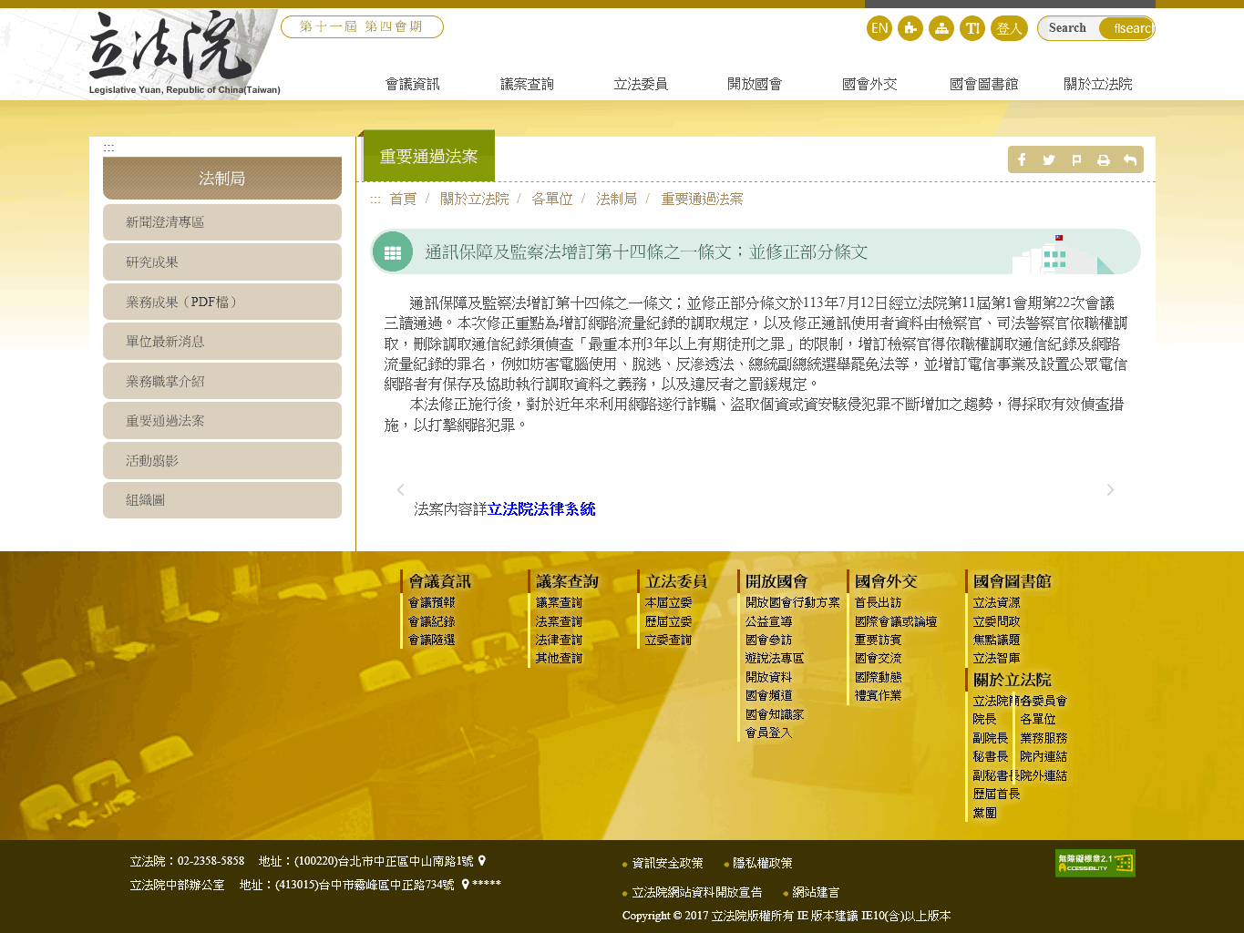Go to previous item with left chevron
This screenshot has height=933, width=1244.
point(400,490)
